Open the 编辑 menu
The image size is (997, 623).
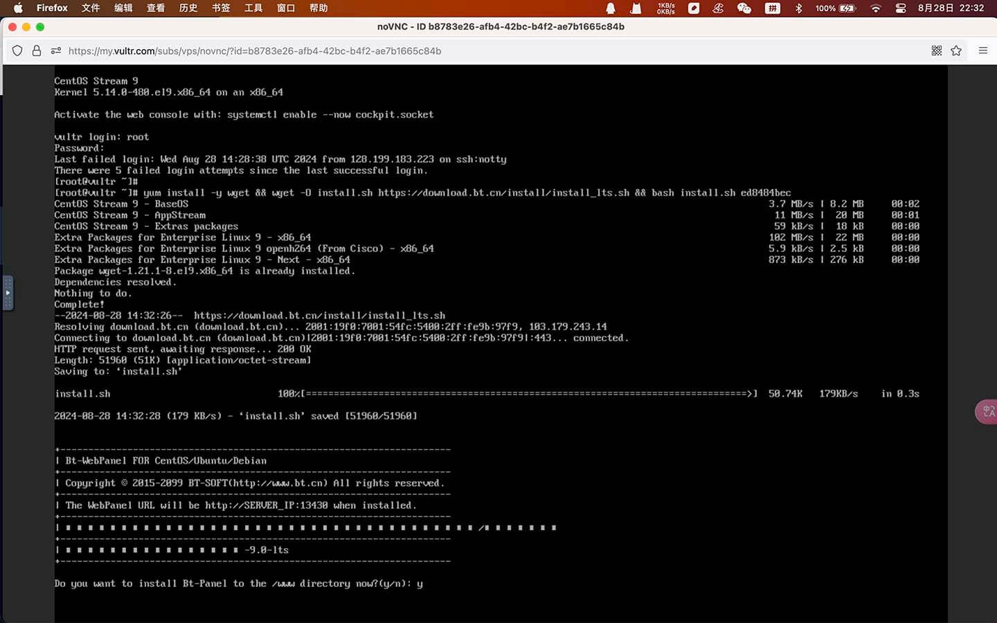[123, 8]
